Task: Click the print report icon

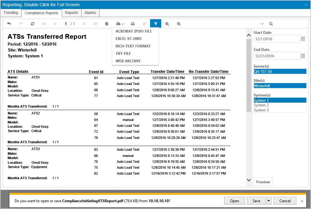Action: [x=133, y=24]
